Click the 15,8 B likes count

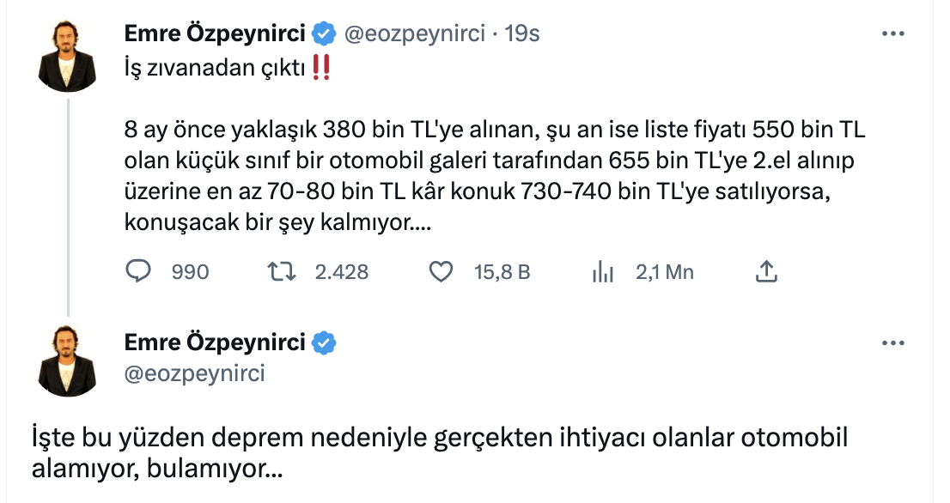[502, 271]
